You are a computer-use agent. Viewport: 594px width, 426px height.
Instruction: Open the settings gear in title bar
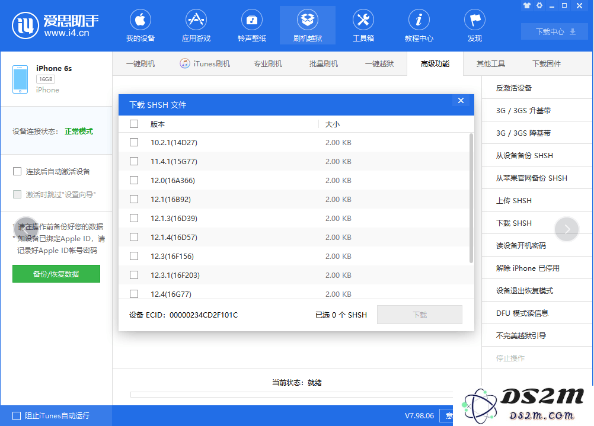[539, 6]
